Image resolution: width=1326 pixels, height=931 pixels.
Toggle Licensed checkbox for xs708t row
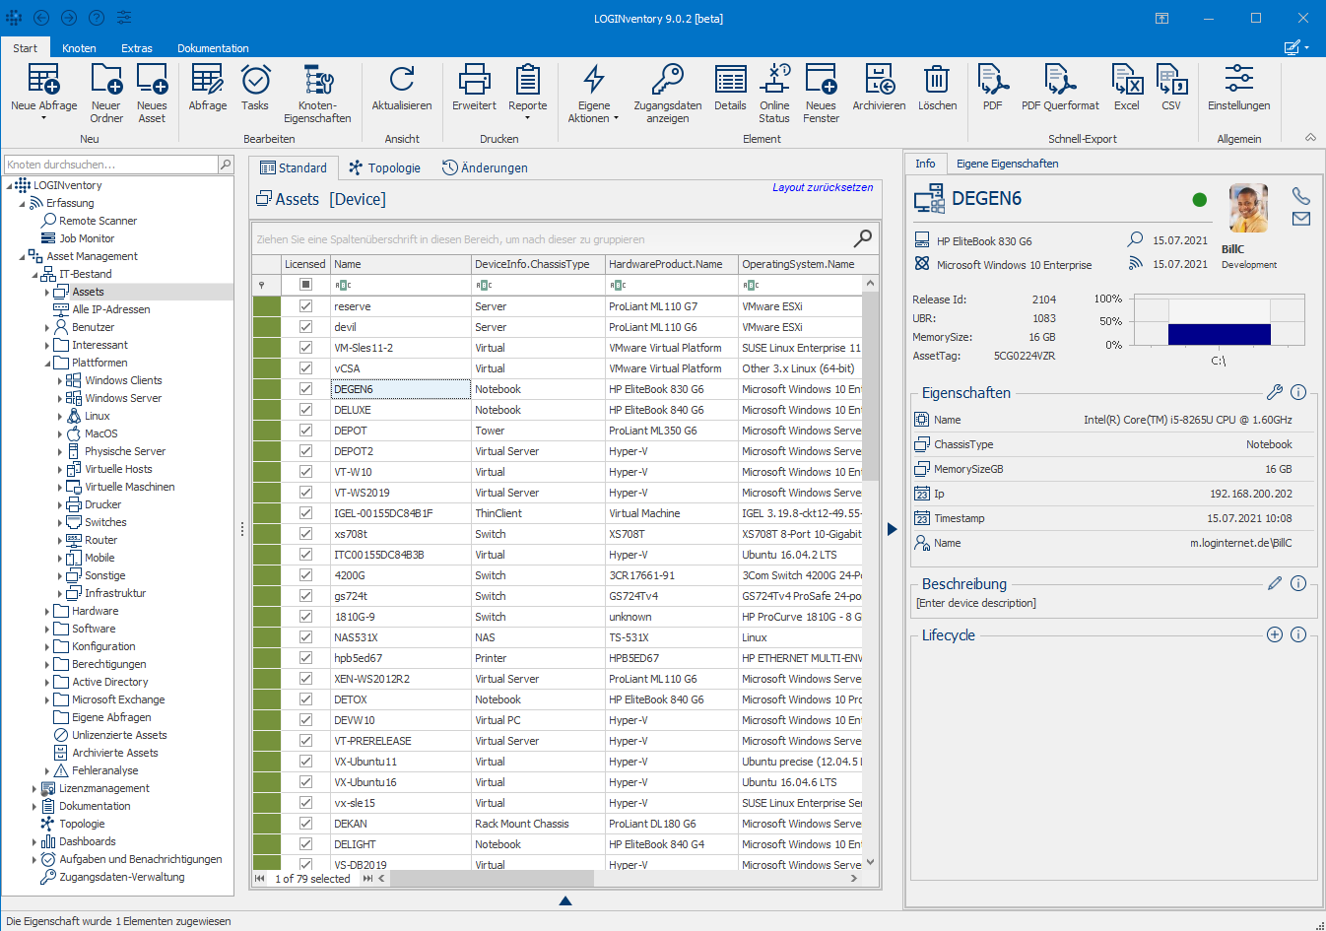[305, 534]
